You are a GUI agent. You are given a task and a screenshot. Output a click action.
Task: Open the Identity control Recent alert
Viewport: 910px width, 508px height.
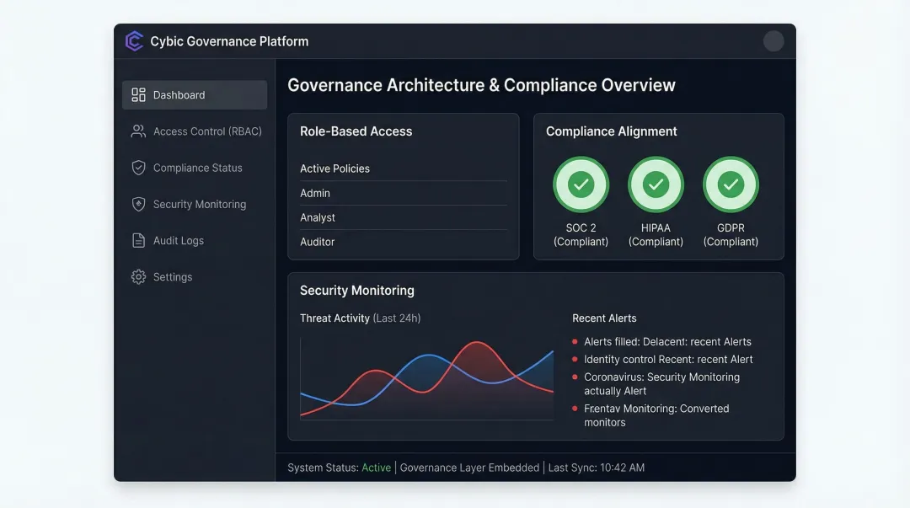point(668,359)
